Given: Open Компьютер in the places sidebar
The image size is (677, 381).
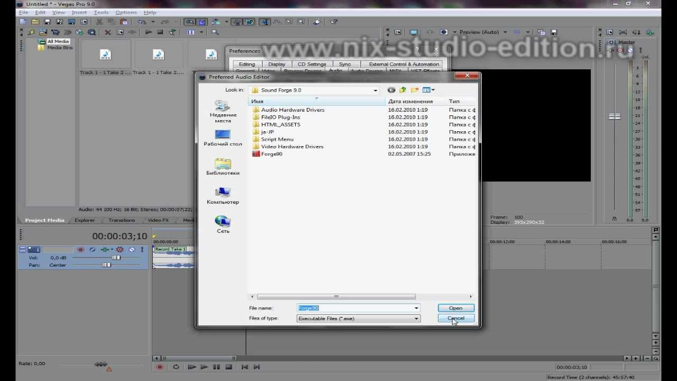Looking at the screenshot, I should click(x=223, y=196).
